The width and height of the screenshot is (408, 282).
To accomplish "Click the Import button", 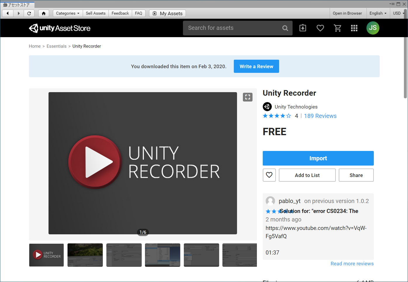I will coord(318,158).
